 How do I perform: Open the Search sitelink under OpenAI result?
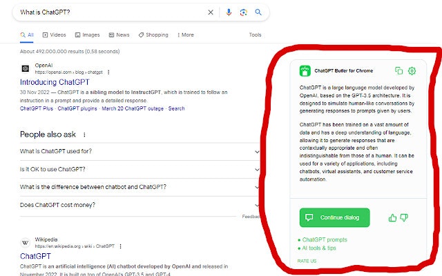[x=177, y=108]
